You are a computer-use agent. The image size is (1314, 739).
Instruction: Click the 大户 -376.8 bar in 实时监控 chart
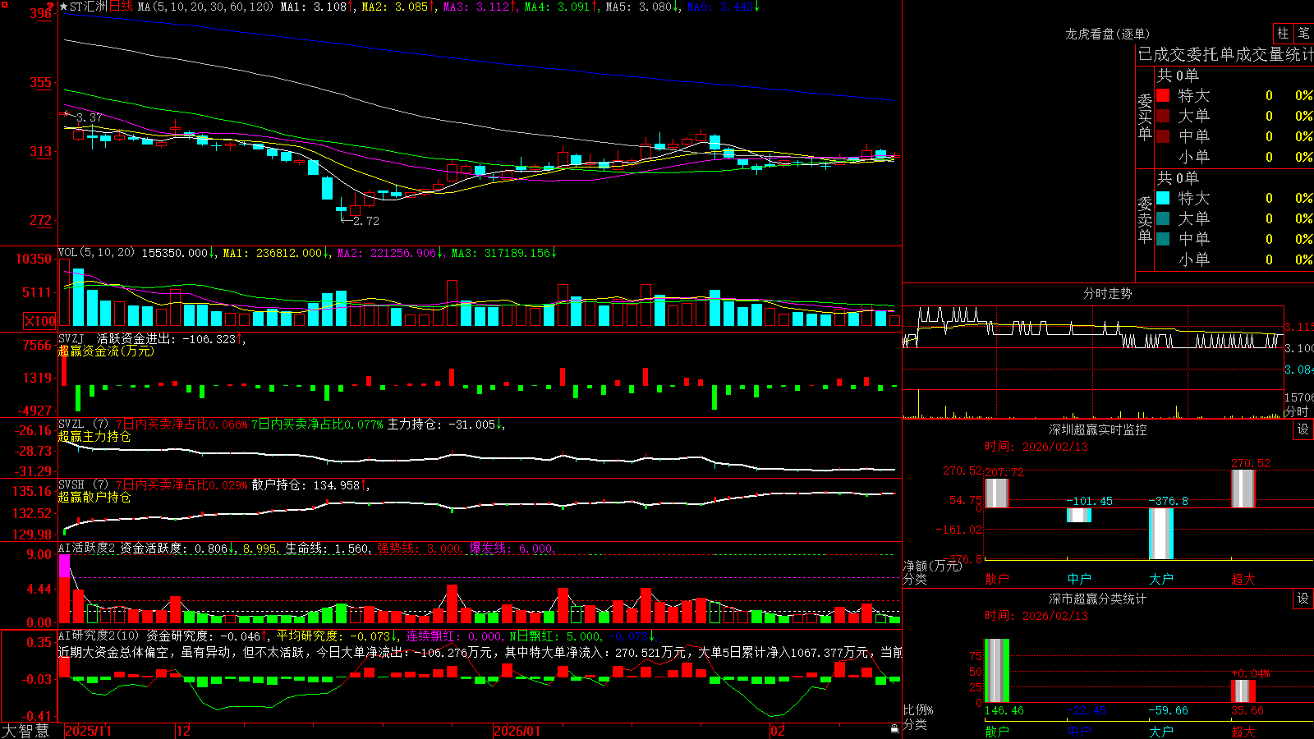coord(1160,534)
